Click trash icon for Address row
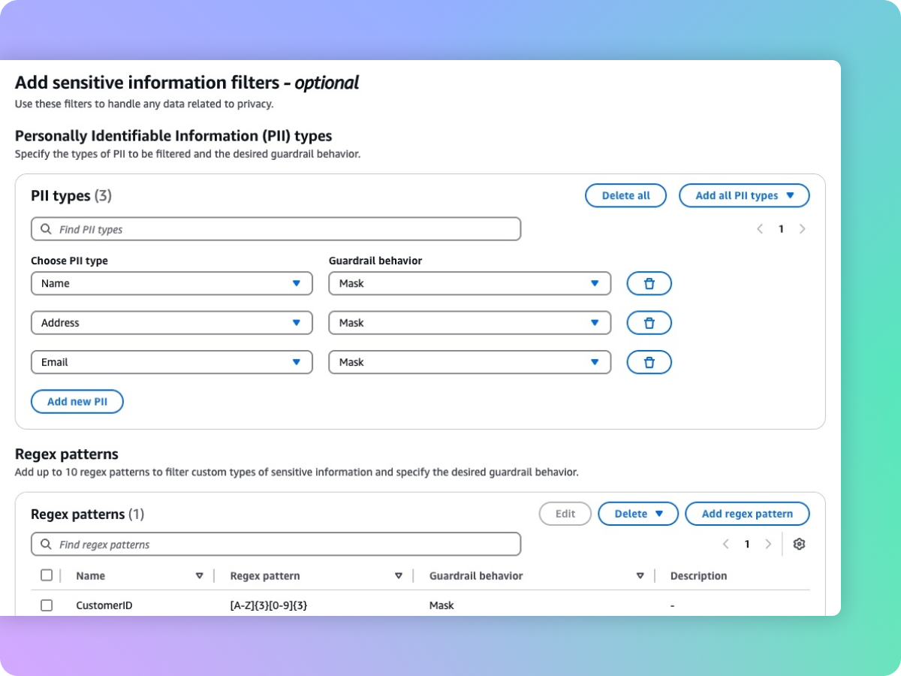The width and height of the screenshot is (901, 676). 649,323
